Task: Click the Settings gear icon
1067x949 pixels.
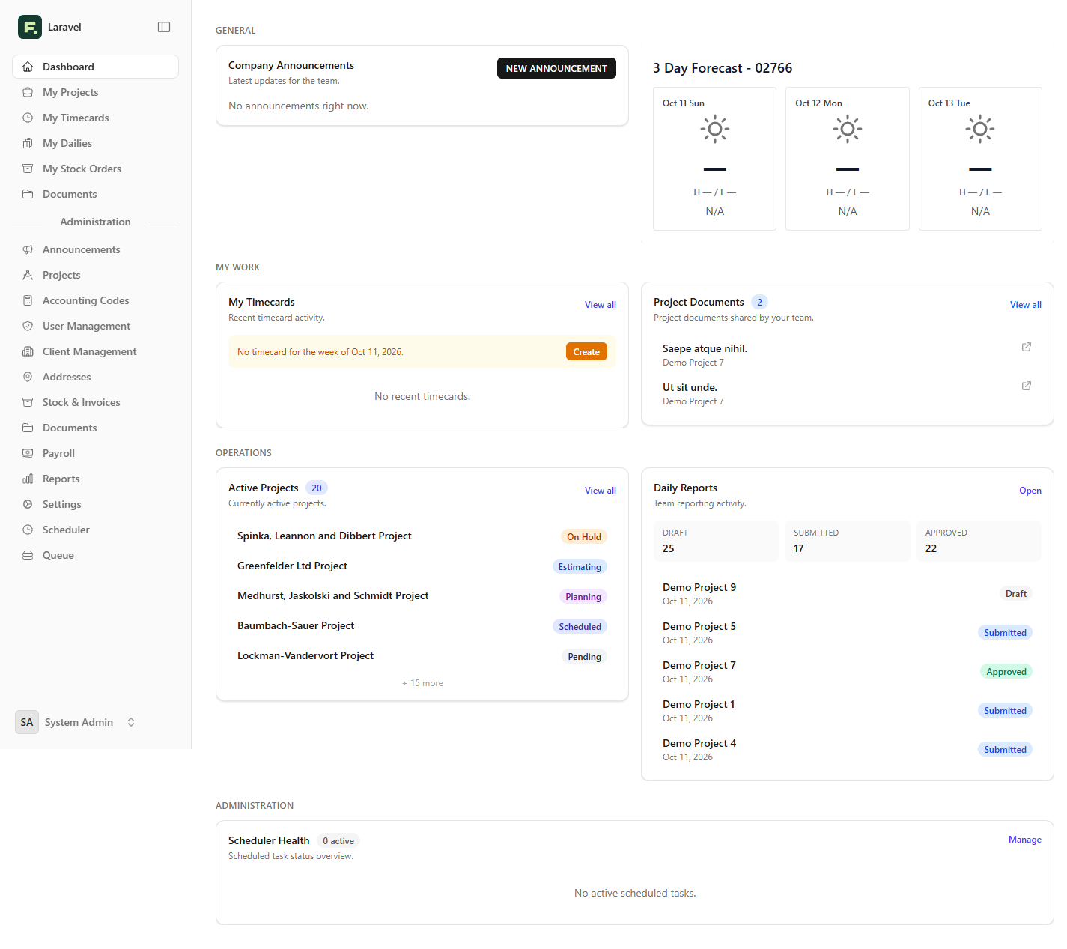Action: pos(28,504)
